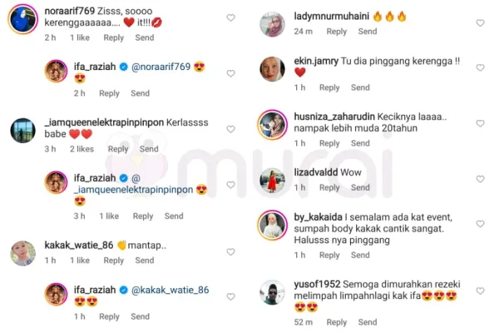The image size is (499, 333).
Task: Open the @kakak_watie_86 mention link
Action: [x=170, y=290]
